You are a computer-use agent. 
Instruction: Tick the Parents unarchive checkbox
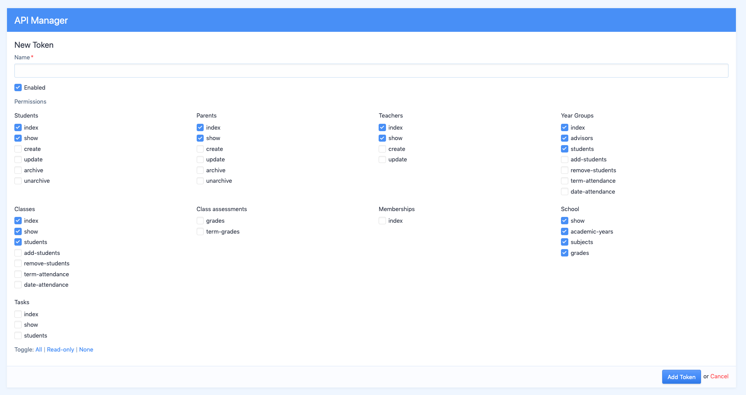point(200,181)
